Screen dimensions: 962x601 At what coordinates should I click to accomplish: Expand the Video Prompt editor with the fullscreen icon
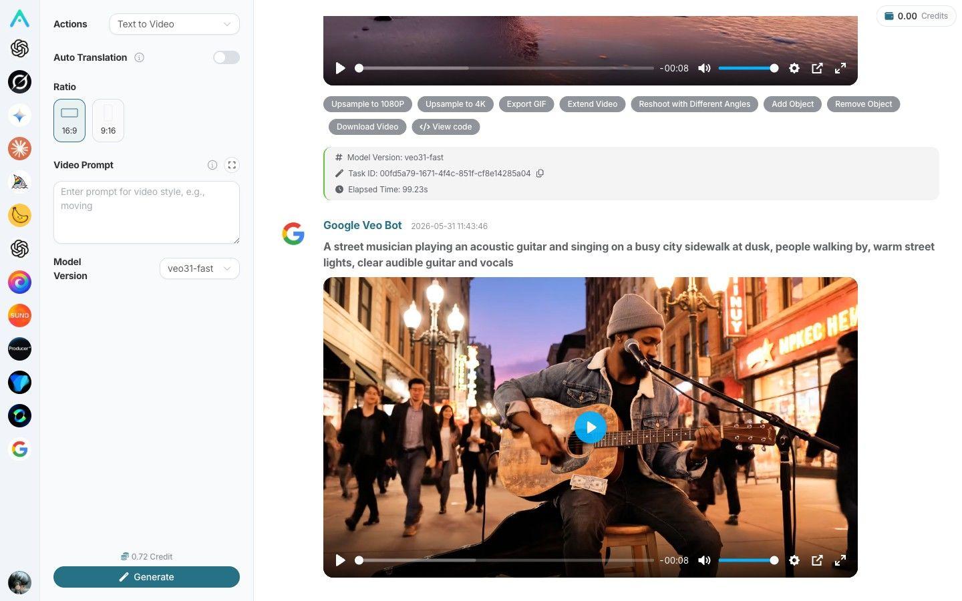tap(232, 165)
